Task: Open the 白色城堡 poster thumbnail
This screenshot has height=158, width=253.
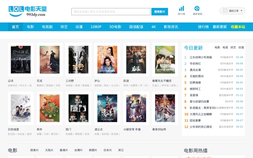Action: [x=21, y=108]
